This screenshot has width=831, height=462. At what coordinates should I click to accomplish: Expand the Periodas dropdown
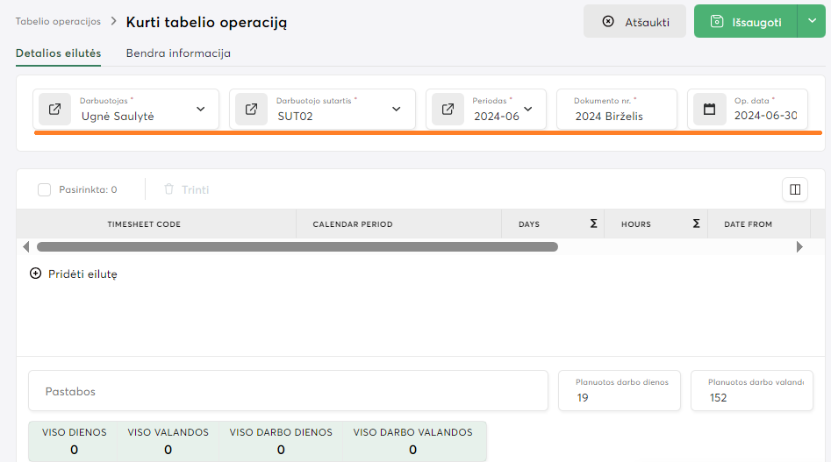pos(528,110)
